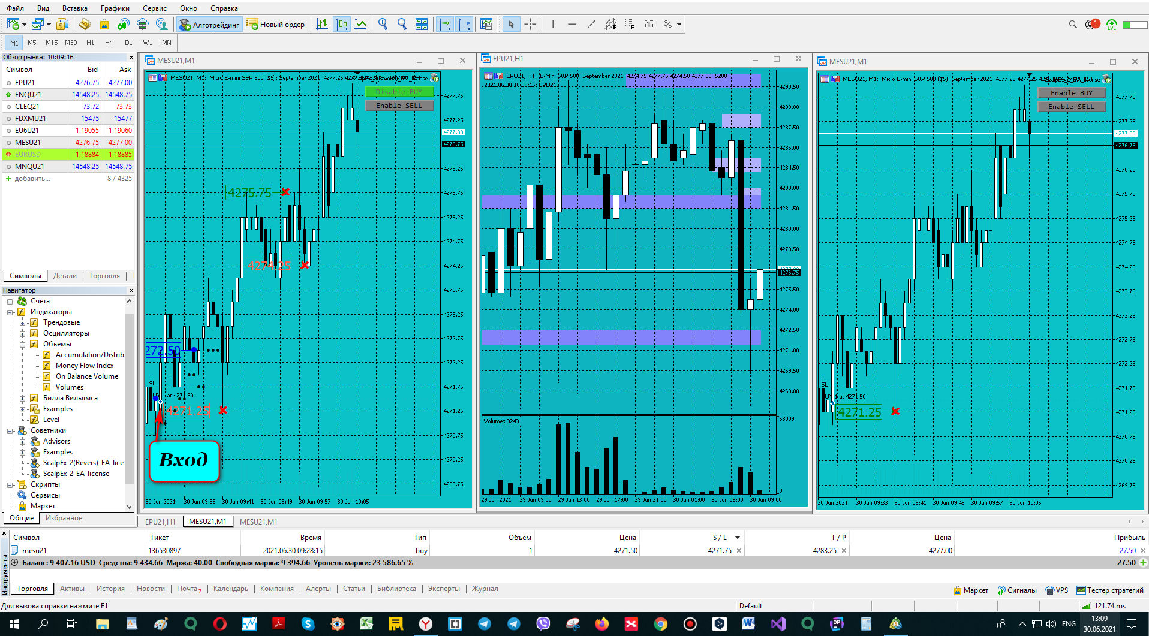Switch chart to bar chart icon
Screen dimensions: 1149x636
322,25
